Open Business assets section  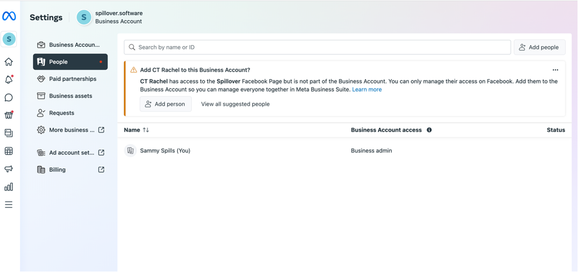click(70, 96)
